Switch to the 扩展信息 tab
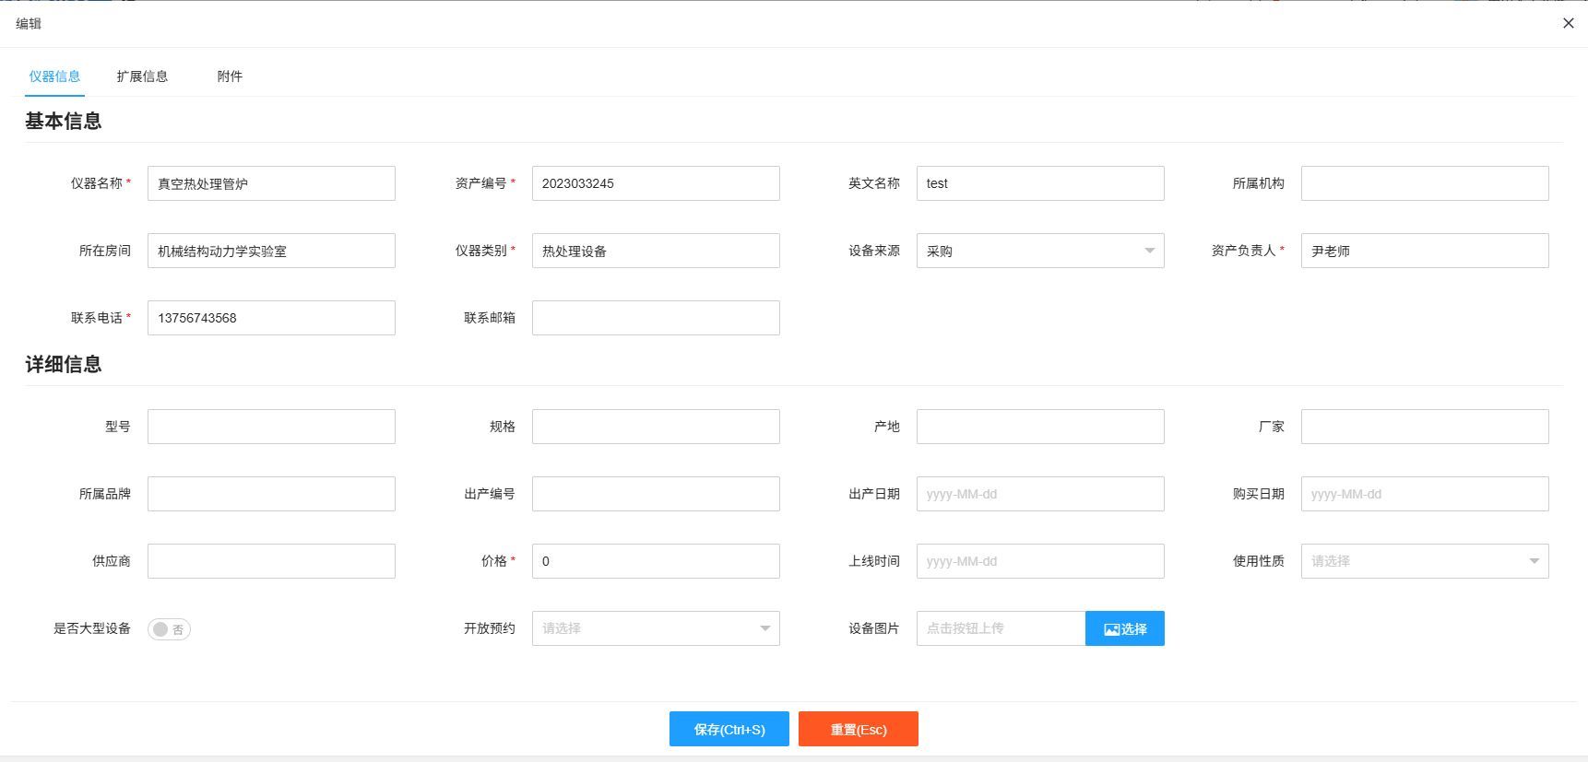Screen dimensions: 1588x762 [x=142, y=76]
